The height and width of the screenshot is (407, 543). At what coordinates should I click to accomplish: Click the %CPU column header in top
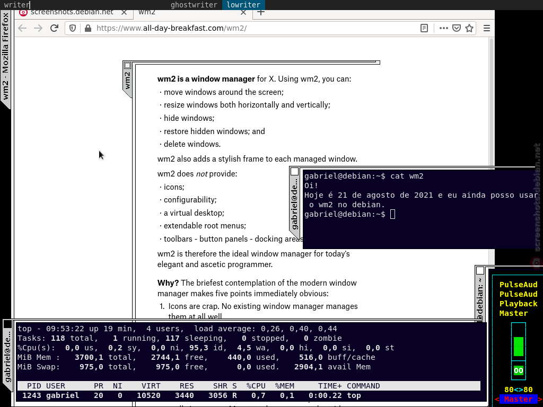coord(256,386)
